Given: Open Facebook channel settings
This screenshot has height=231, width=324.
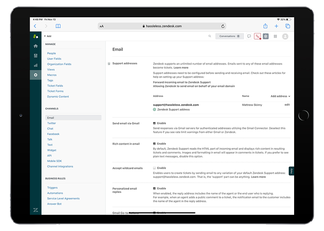Looking at the screenshot, I should [53, 134].
